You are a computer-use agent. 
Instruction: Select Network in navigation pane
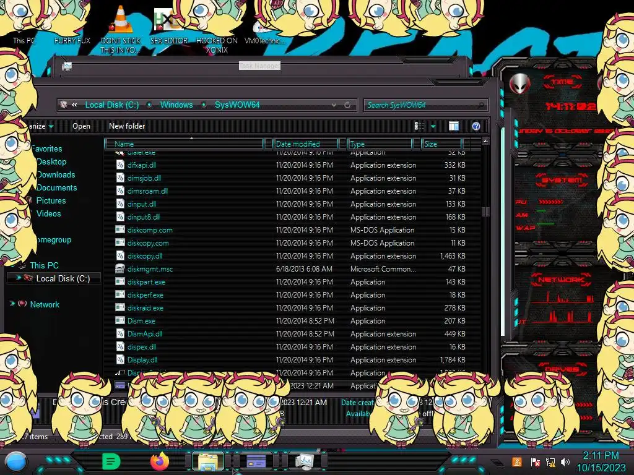45,304
